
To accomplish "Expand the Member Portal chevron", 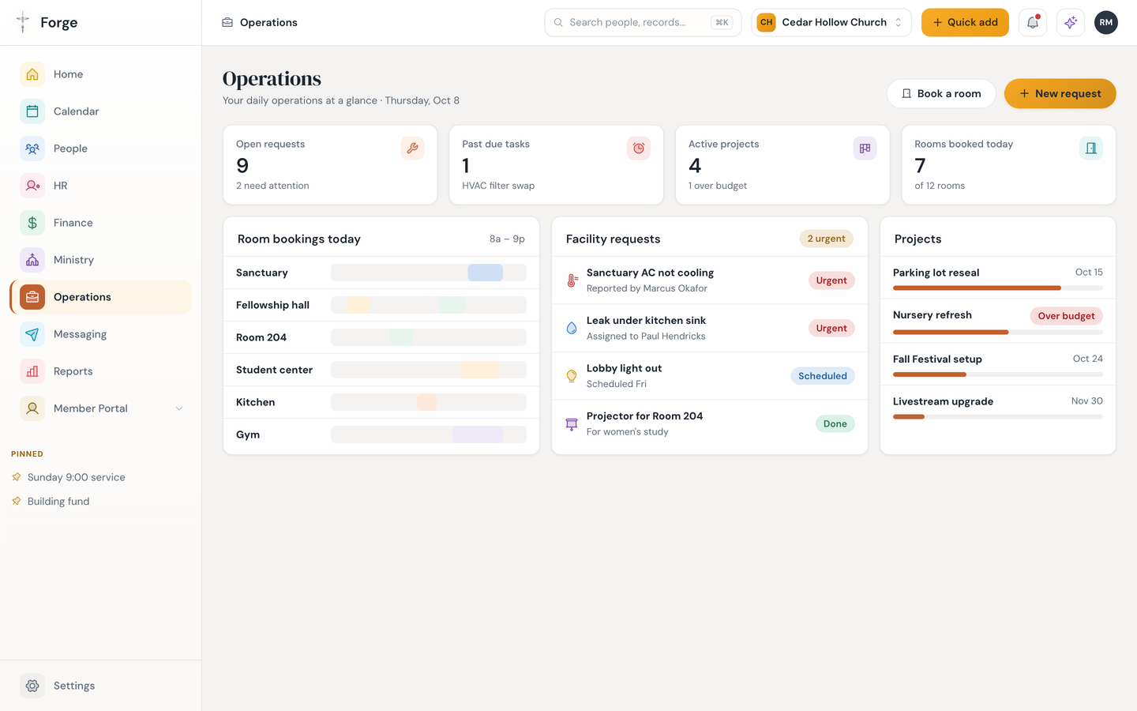I will 179,408.
